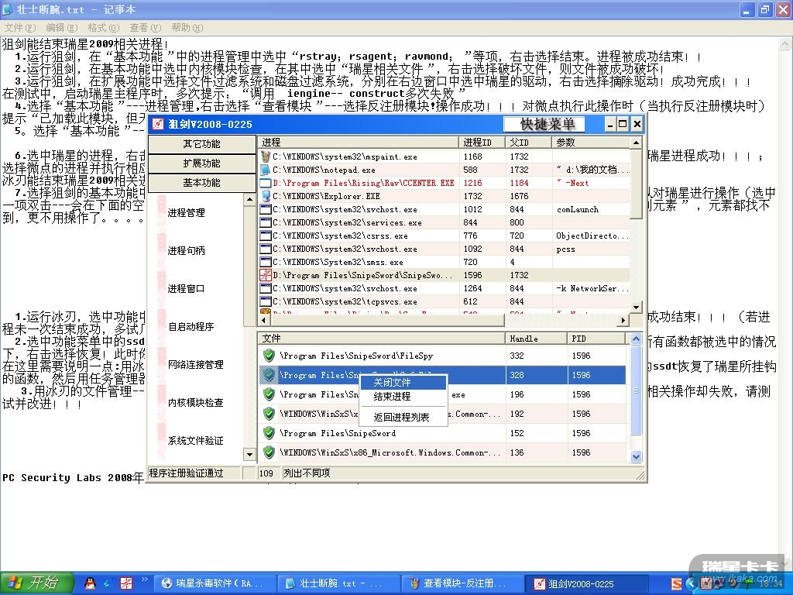Open Notepad 文件 menu

pos(20,28)
